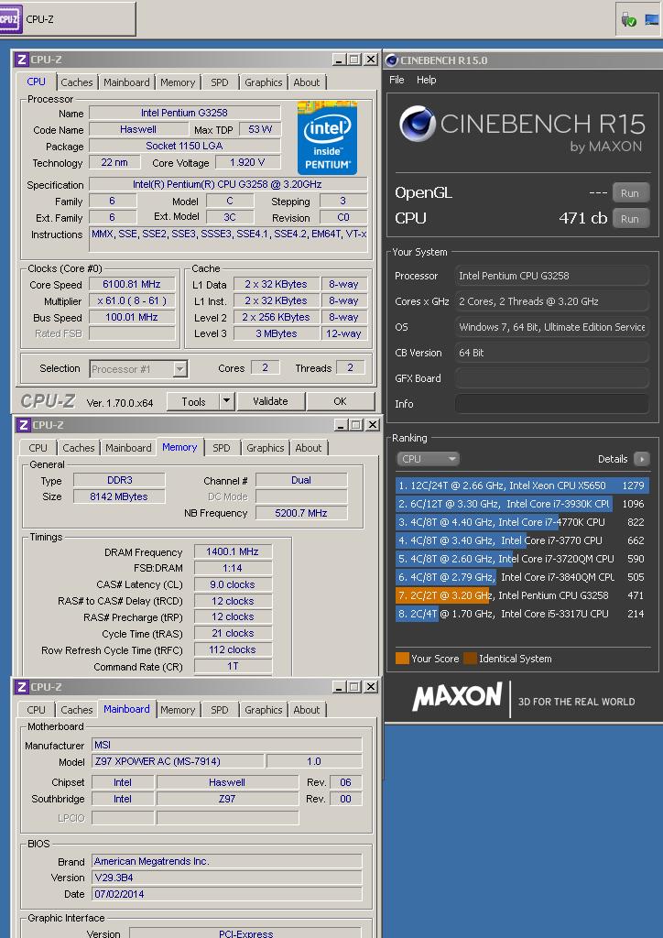Select ranking entry Intel Core i7-3770
The image size is (663, 938).
click(522, 540)
